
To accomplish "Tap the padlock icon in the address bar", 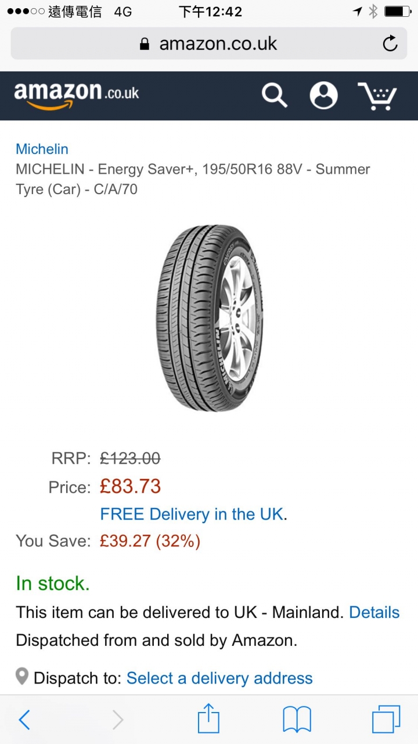I will 145,44.
